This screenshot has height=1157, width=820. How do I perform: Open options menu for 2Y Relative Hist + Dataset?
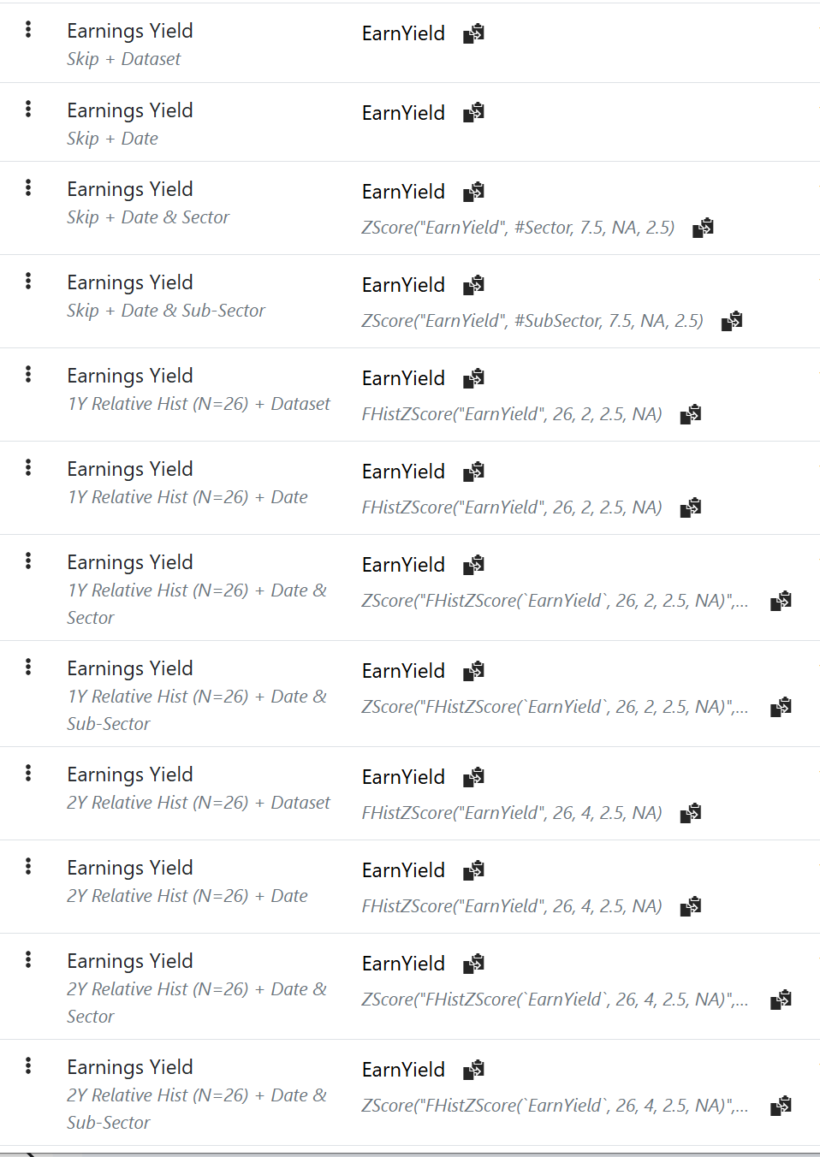28,774
